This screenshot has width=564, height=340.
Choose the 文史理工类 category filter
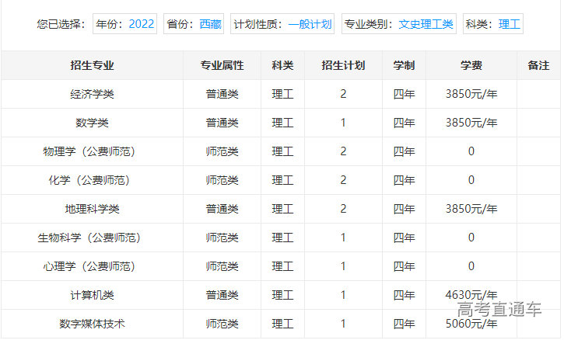tap(426, 24)
